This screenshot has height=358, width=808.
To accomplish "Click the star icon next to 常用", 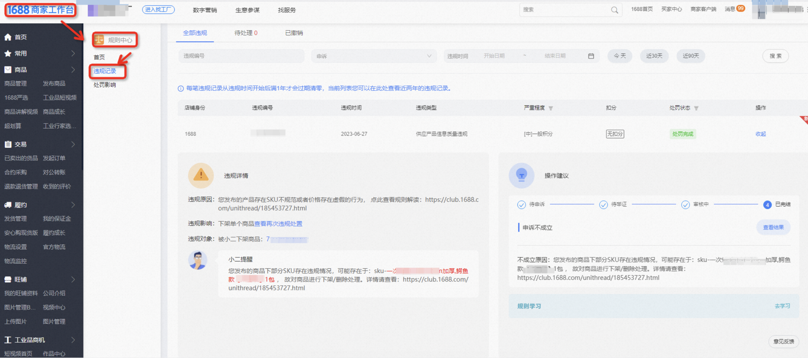I will click(8, 53).
